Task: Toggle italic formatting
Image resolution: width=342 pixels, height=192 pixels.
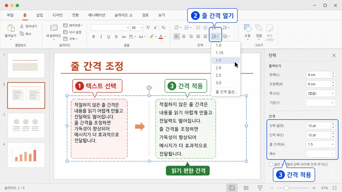Action: 101,37
